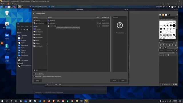Click the location toggle icon beside Recently Used

(x=34, y=13)
